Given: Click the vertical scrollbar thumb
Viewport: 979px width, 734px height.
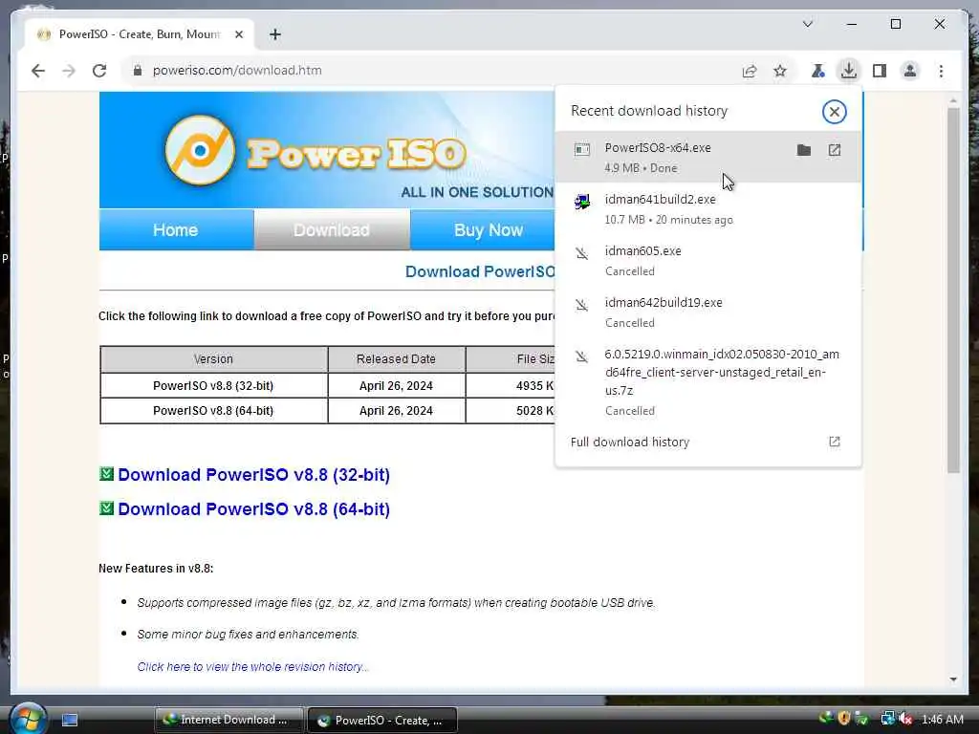Looking at the screenshot, I should (953, 291).
